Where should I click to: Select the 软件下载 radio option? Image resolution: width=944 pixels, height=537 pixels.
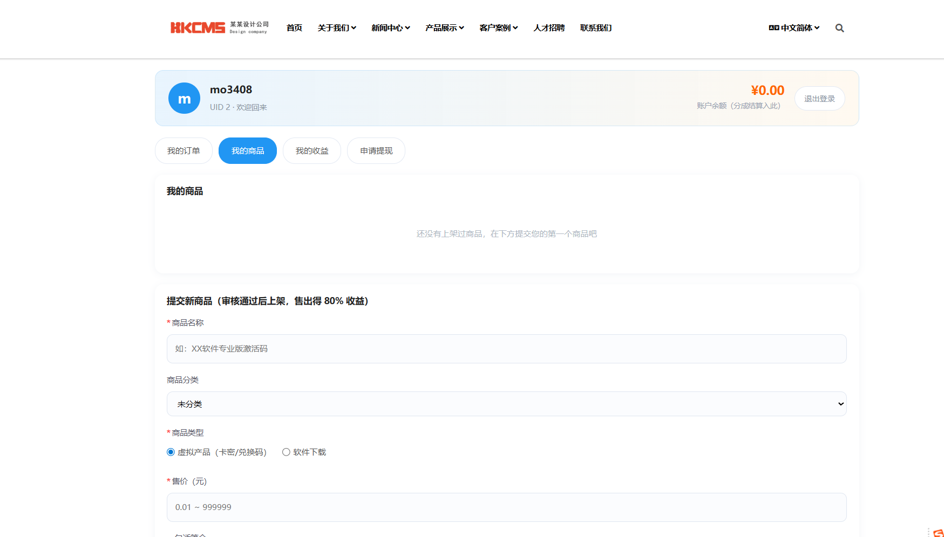[x=286, y=452]
